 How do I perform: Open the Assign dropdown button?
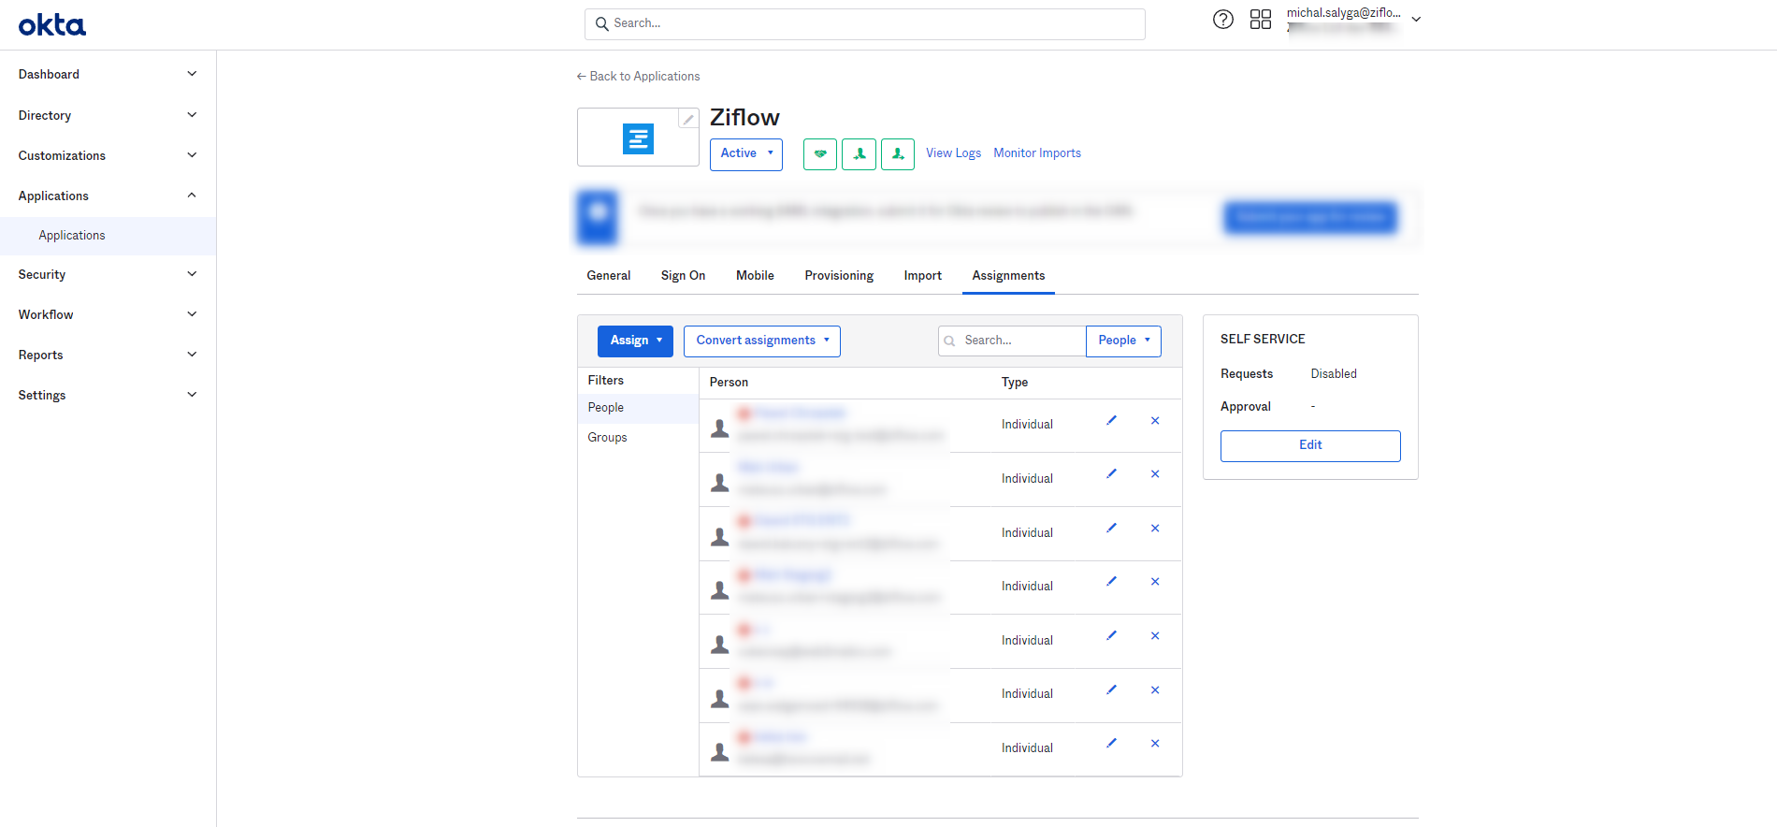635,341
